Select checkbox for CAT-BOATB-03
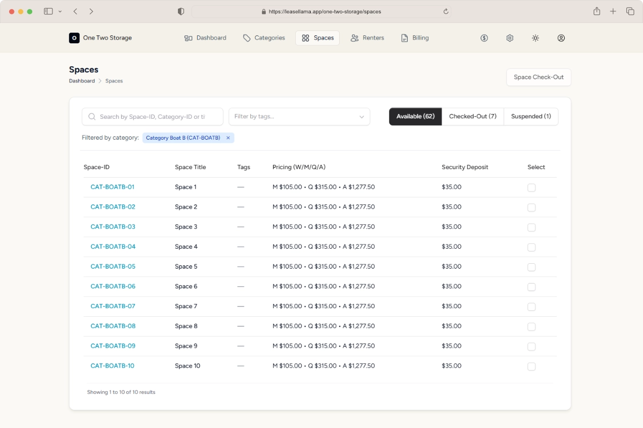This screenshot has height=428, width=643. 532,227
